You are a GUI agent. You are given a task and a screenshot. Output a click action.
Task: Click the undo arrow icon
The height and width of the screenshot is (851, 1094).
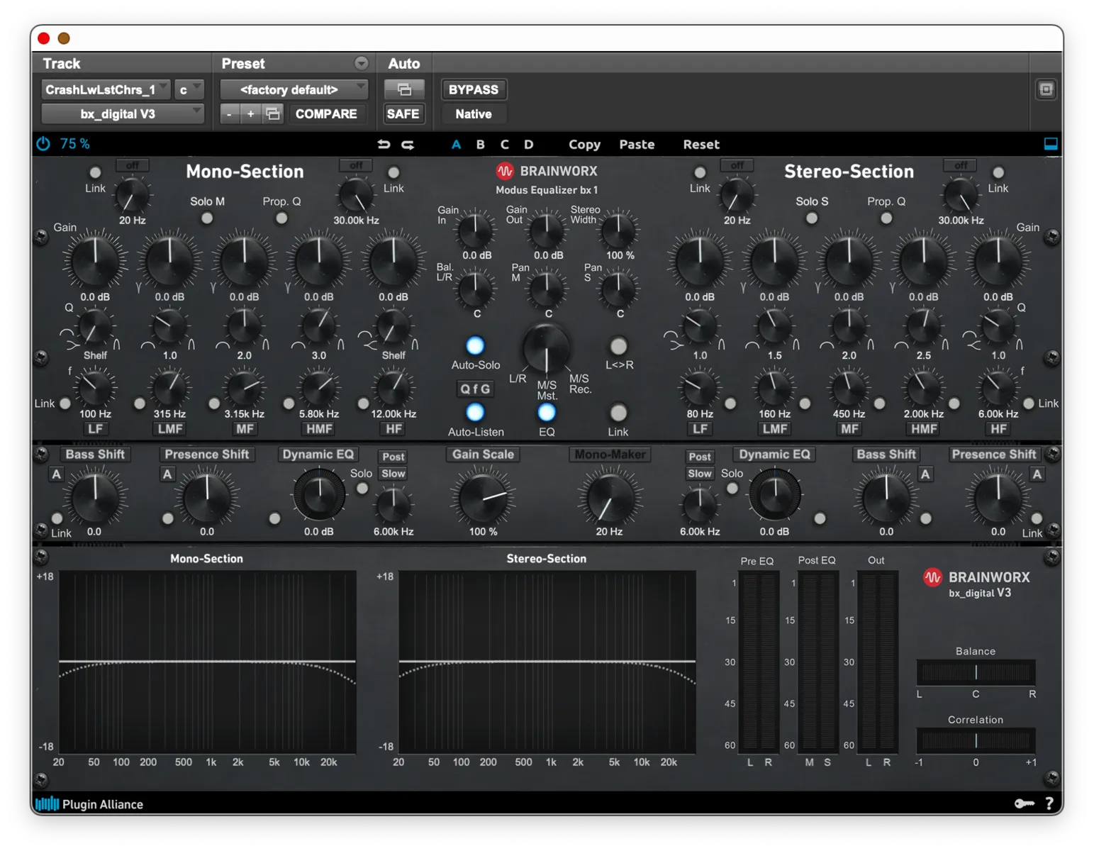(x=384, y=143)
